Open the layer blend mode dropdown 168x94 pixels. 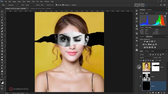point(146,57)
